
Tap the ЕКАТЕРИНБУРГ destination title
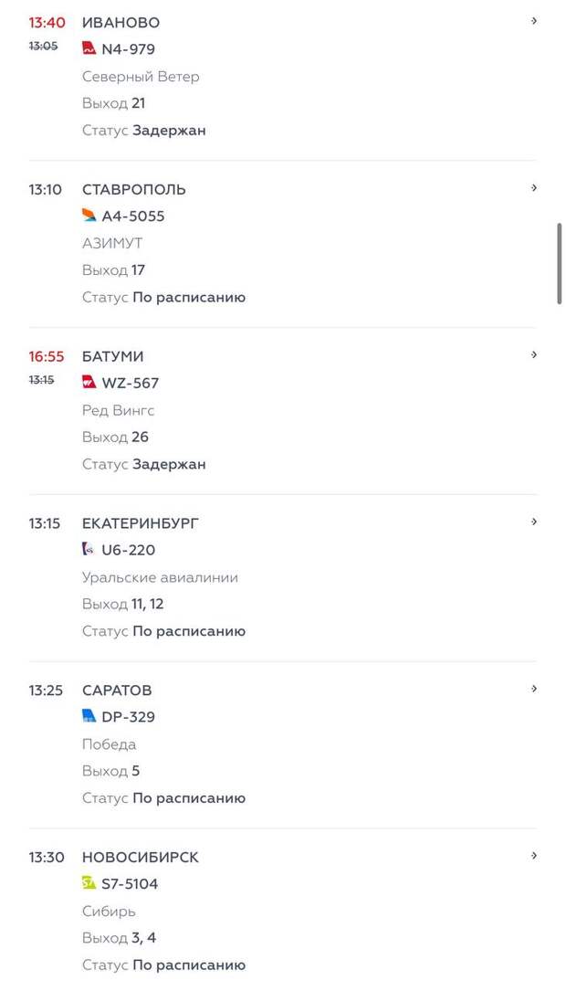141,524
